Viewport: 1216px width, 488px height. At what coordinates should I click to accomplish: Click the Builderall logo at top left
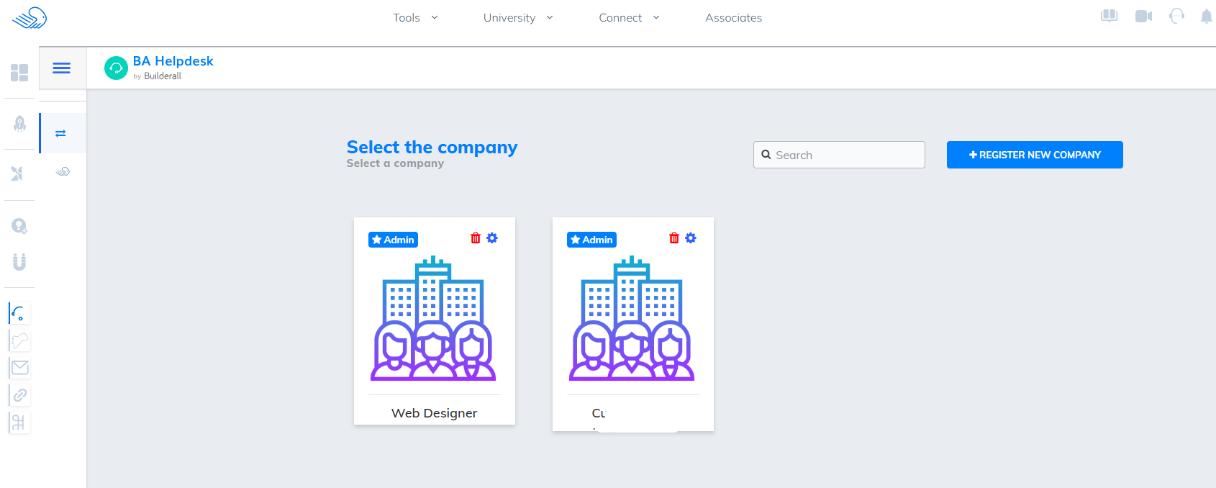click(30, 18)
